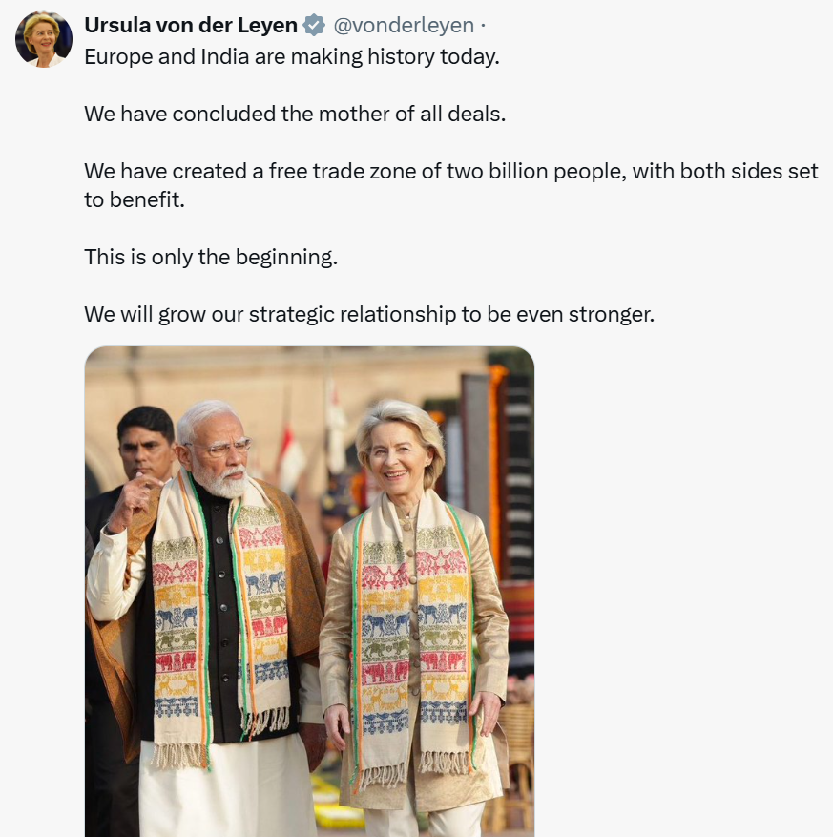Click the white-bearded man's face in photo
Screen dimensions: 833x837
pyautogui.click(x=216, y=453)
